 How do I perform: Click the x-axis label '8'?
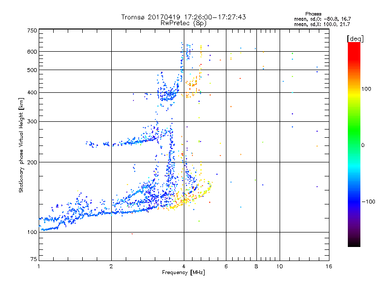(256, 266)
